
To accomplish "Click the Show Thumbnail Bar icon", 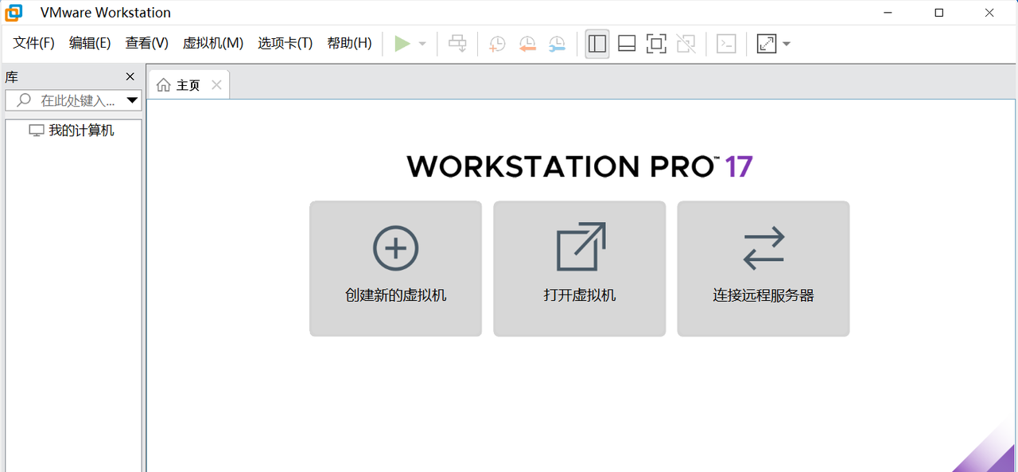I will 626,44.
